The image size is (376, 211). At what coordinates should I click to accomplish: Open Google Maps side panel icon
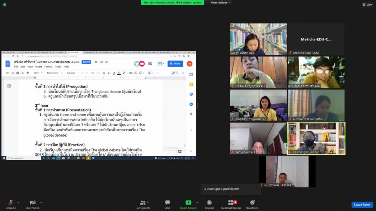tap(191, 114)
